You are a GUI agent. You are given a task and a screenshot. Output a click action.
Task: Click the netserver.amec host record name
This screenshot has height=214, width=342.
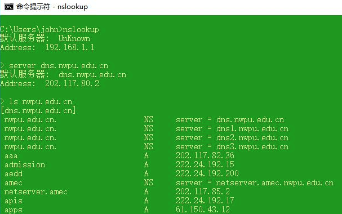point(36,192)
